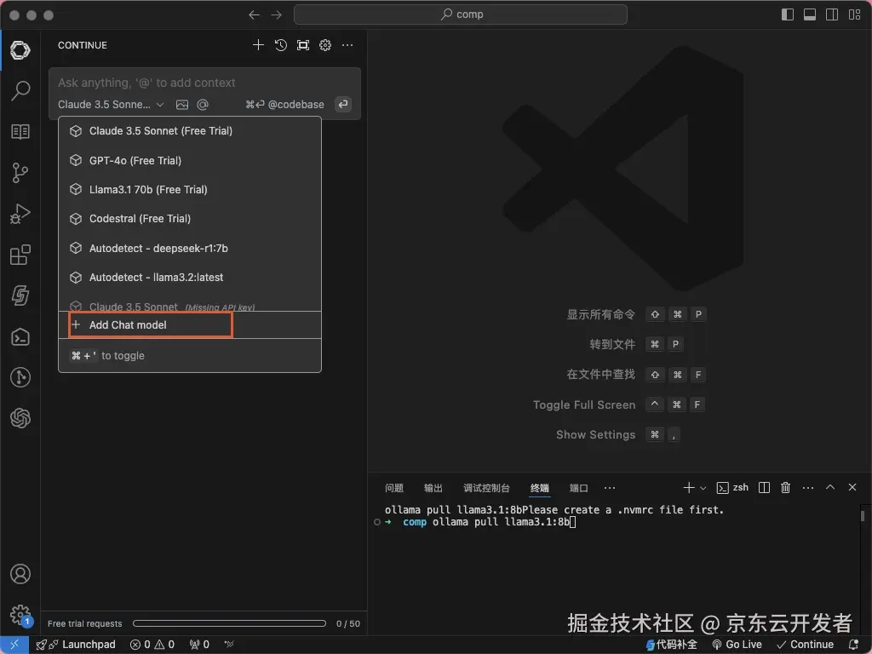Go forward with navigation arrow
The width and height of the screenshot is (872, 654).
(x=277, y=15)
